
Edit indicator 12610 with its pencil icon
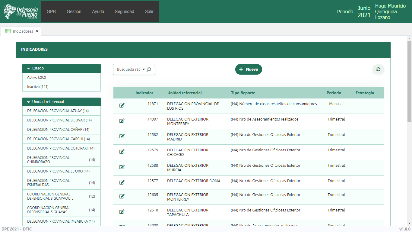pos(122,212)
